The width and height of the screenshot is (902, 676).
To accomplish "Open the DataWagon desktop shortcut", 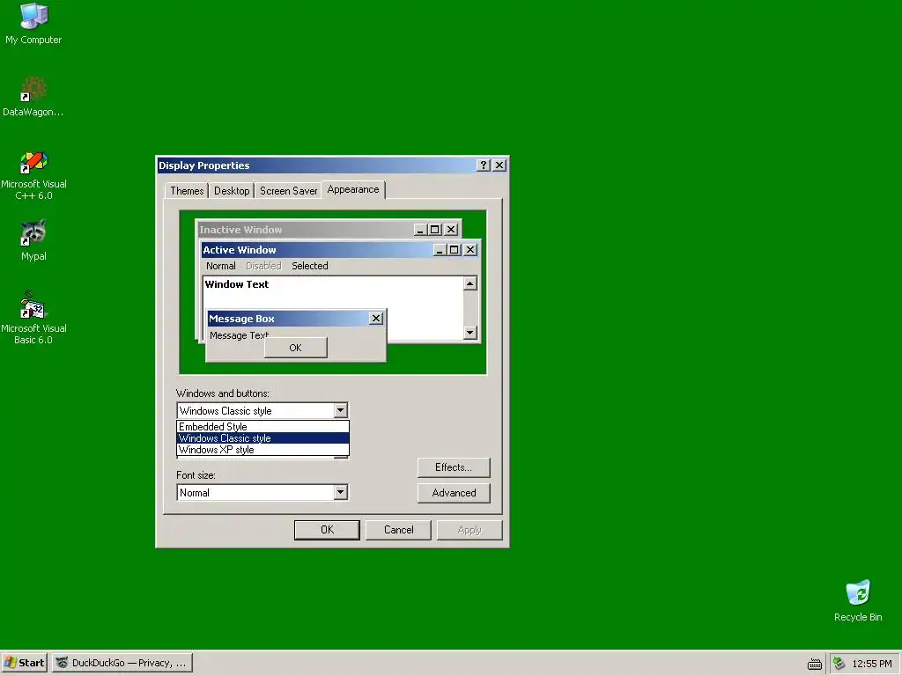I will click(33, 97).
